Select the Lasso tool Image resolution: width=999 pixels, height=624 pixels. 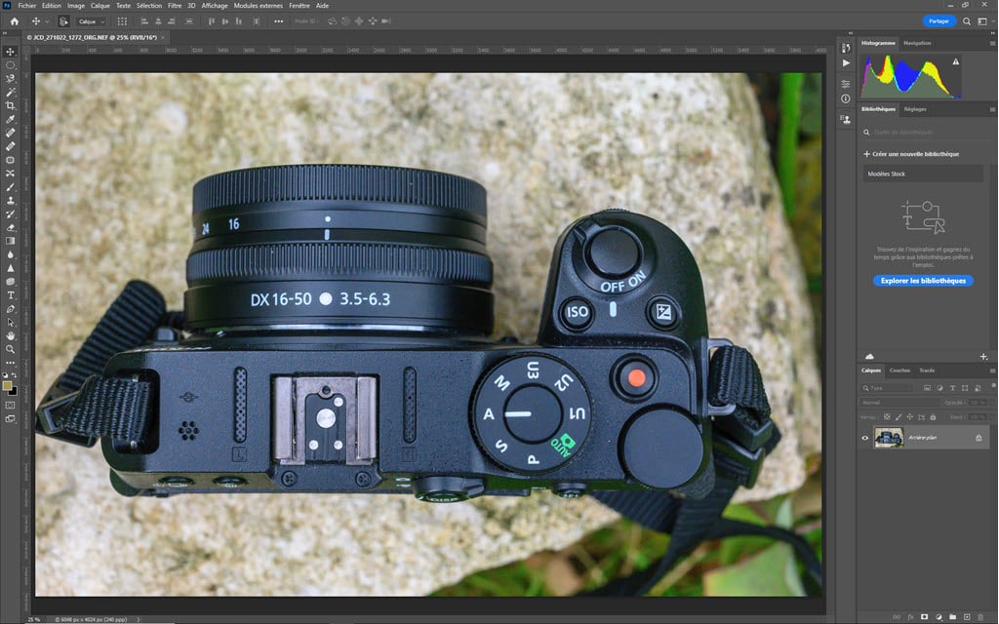[x=11, y=78]
